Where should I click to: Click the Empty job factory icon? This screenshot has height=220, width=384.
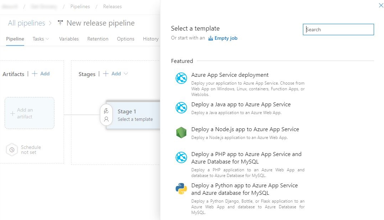click(x=210, y=38)
